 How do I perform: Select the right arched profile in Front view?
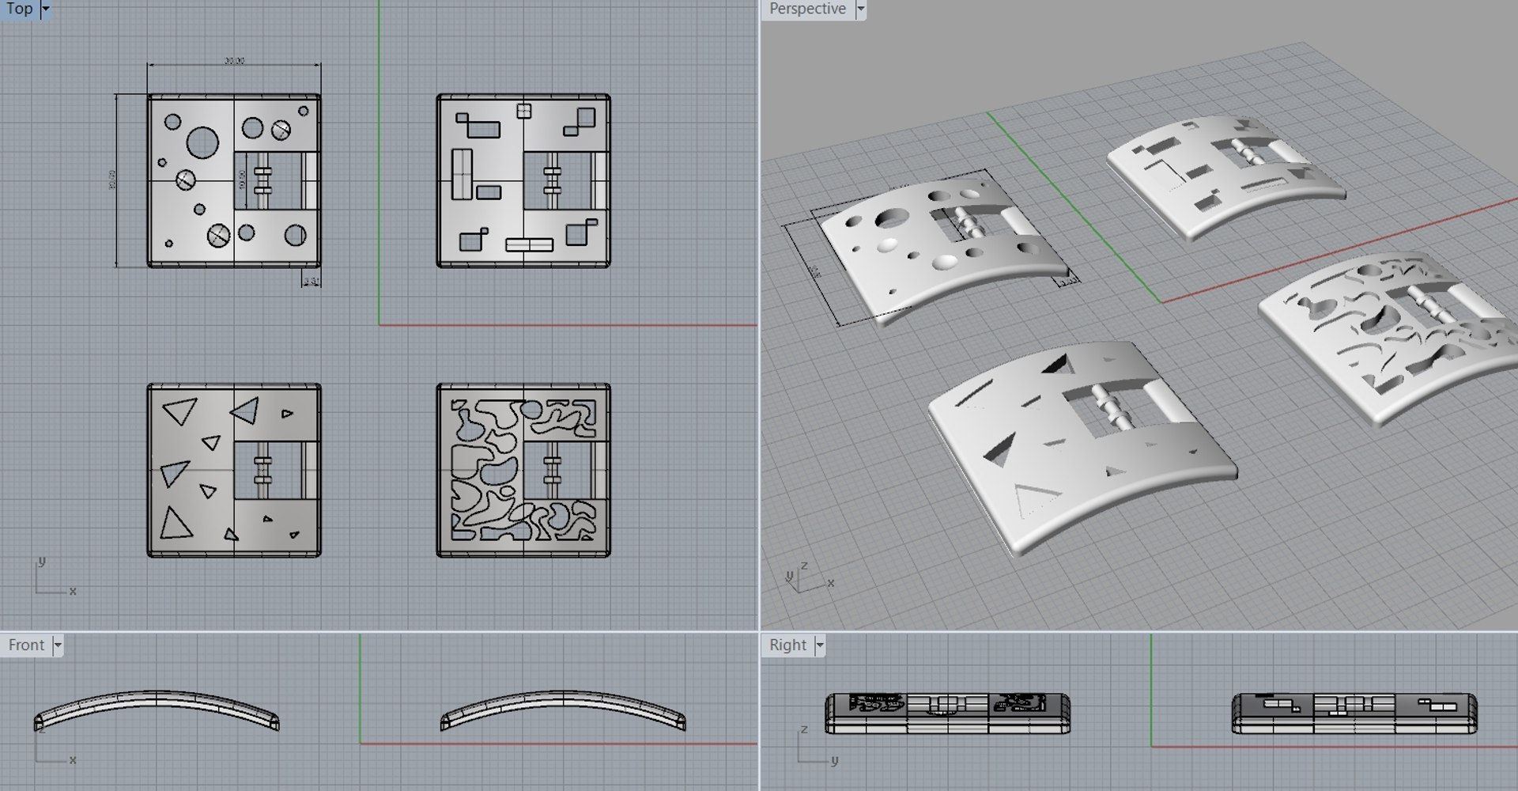(563, 710)
